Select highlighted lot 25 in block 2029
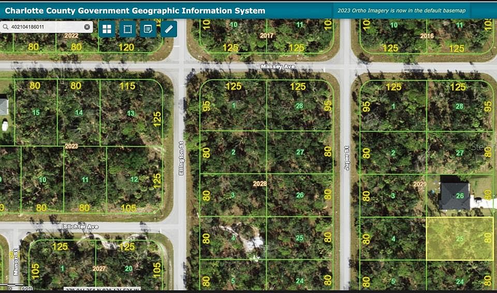The image size is (497, 293). tap(460, 239)
